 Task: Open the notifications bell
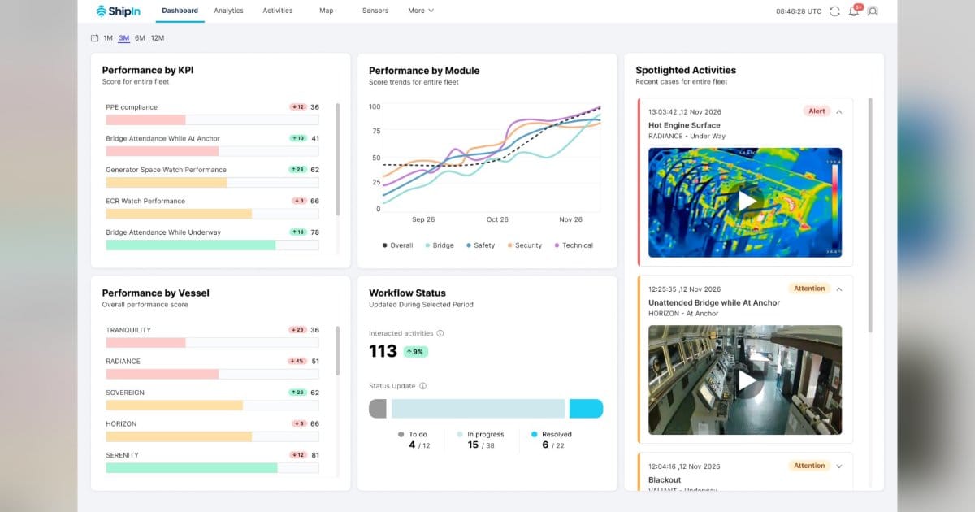[x=854, y=11]
